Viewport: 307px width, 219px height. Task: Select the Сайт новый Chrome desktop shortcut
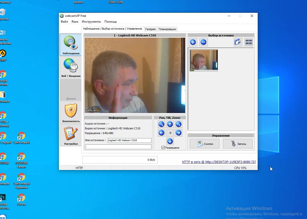pyautogui.click(x=21, y=138)
